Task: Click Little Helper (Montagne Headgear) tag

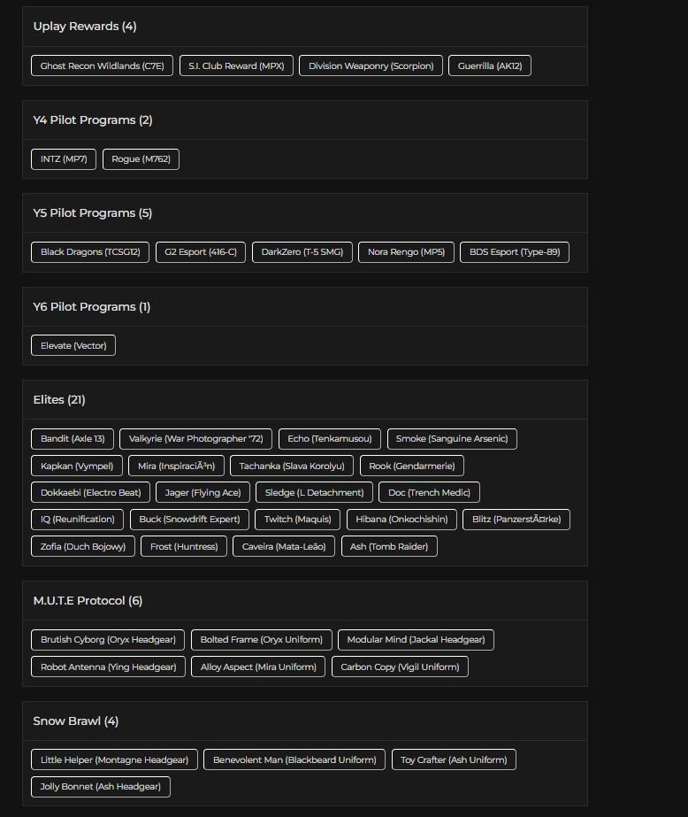Action: coord(114,760)
